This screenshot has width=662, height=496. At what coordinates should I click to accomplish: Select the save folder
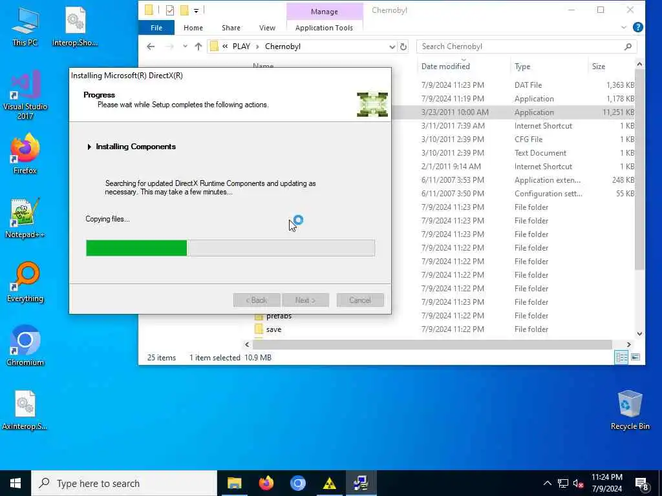[273, 329]
